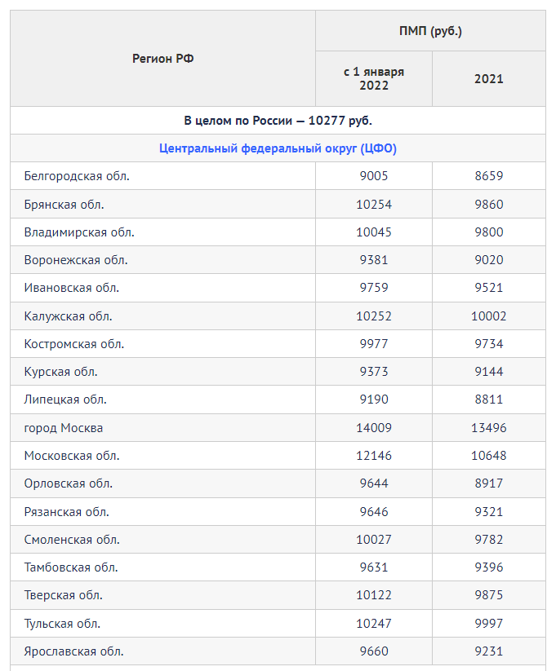Click Ярославская обл. 2021 value 9231
Viewport: 556px width, 671px height.
(x=488, y=651)
